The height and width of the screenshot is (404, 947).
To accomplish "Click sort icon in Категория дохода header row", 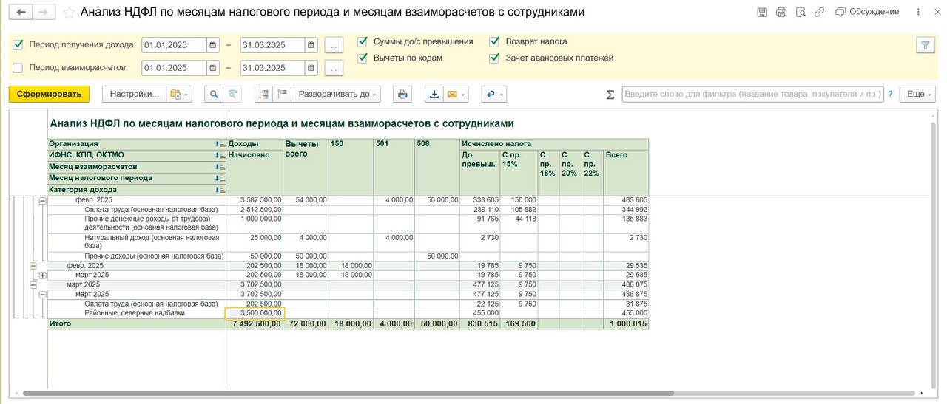I will tap(220, 190).
